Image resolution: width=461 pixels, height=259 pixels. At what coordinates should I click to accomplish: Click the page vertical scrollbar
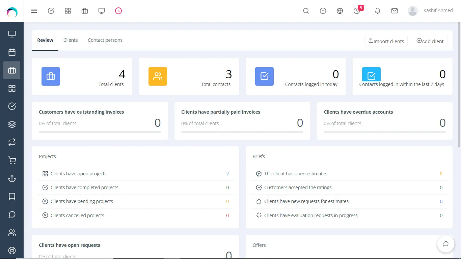(459, 84)
